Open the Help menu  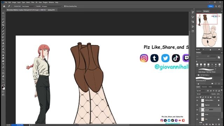pyautogui.click(x=57, y=2)
